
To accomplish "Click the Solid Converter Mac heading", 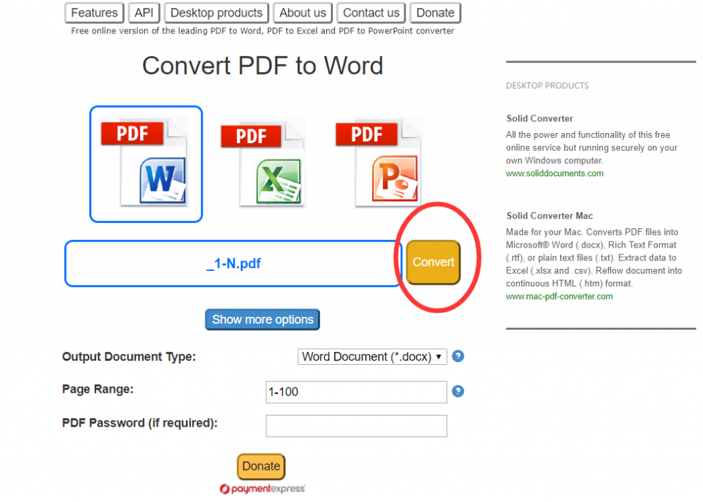I will tap(550, 216).
